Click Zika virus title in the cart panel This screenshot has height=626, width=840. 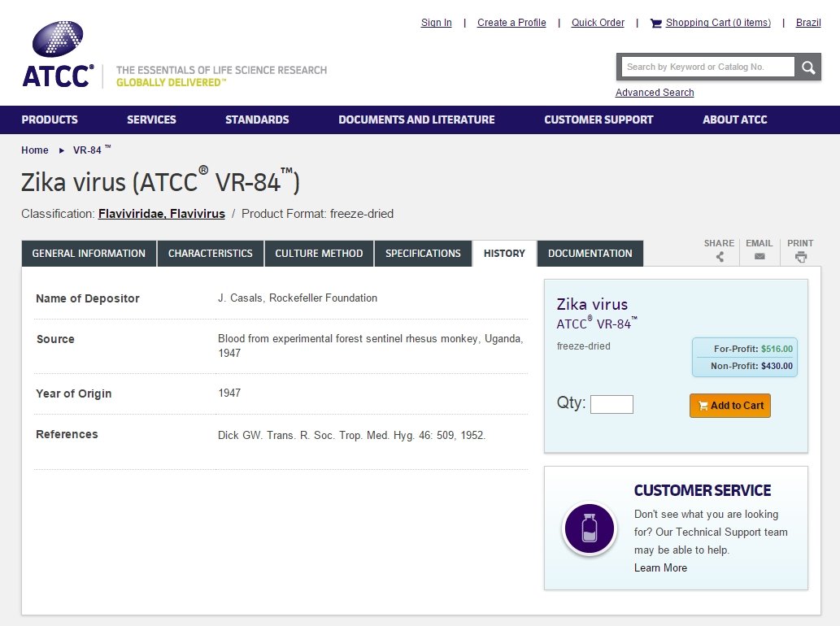(592, 304)
